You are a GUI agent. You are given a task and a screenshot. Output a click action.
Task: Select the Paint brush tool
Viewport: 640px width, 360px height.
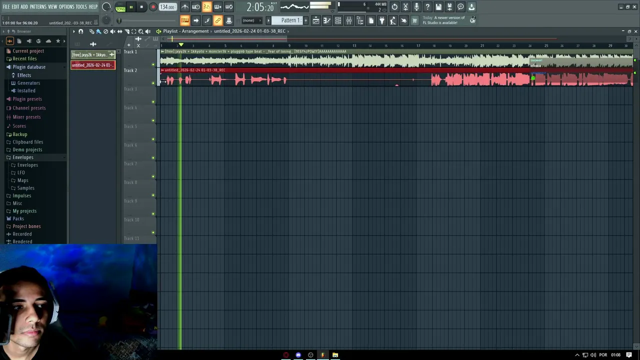(98, 31)
